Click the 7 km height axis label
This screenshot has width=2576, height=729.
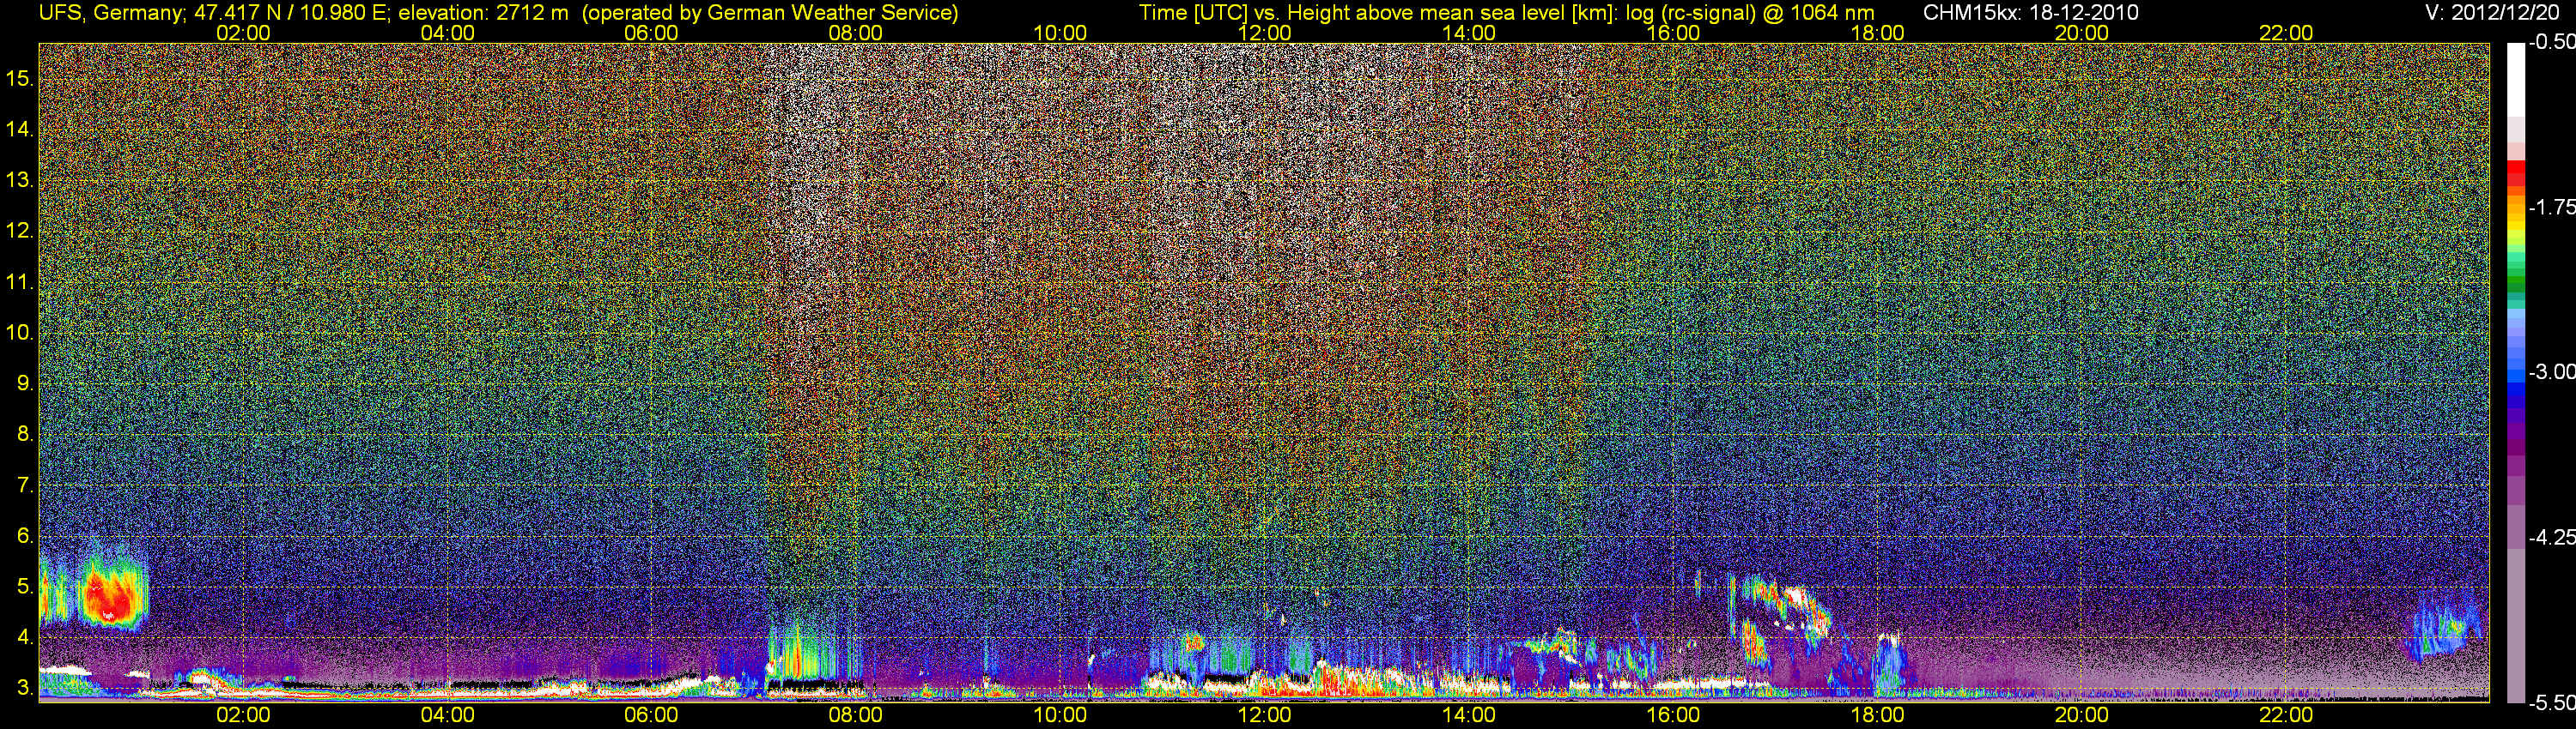click(25, 485)
